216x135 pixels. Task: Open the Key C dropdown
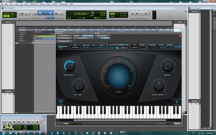pyautogui.click(x=94, y=48)
